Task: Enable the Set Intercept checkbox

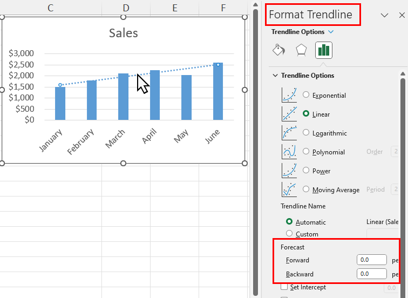Action: [284, 287]
